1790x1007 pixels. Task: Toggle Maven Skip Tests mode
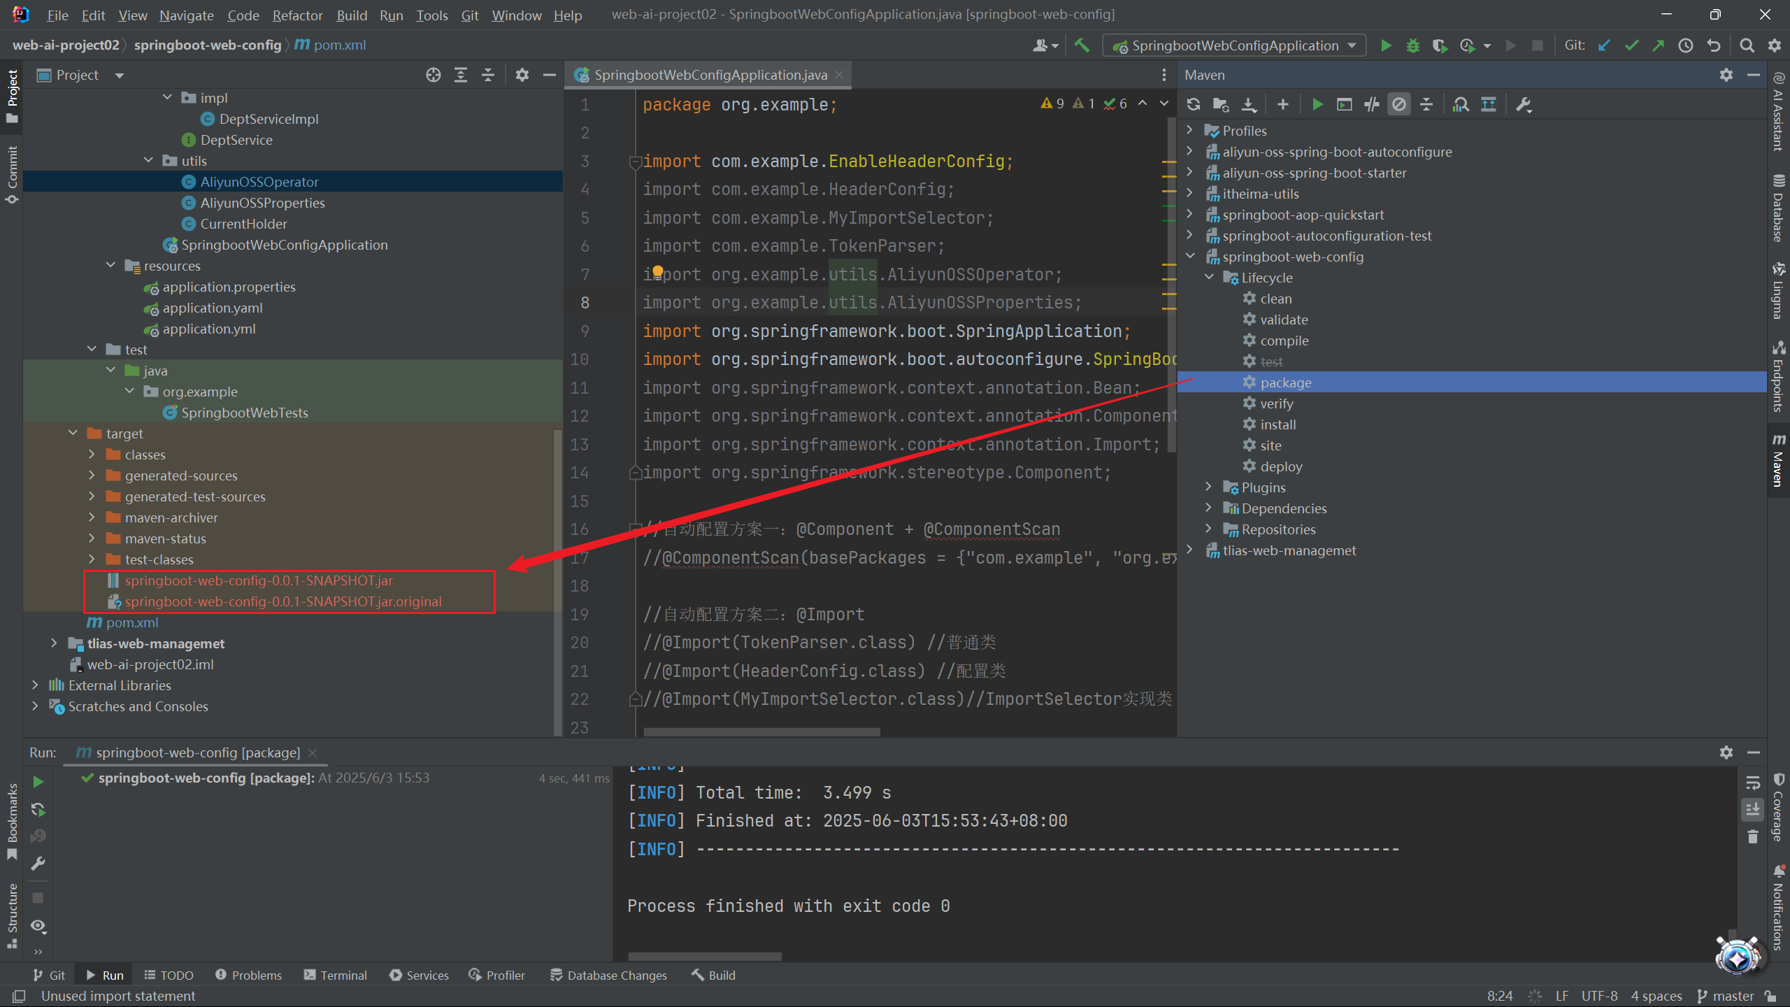1399,105
